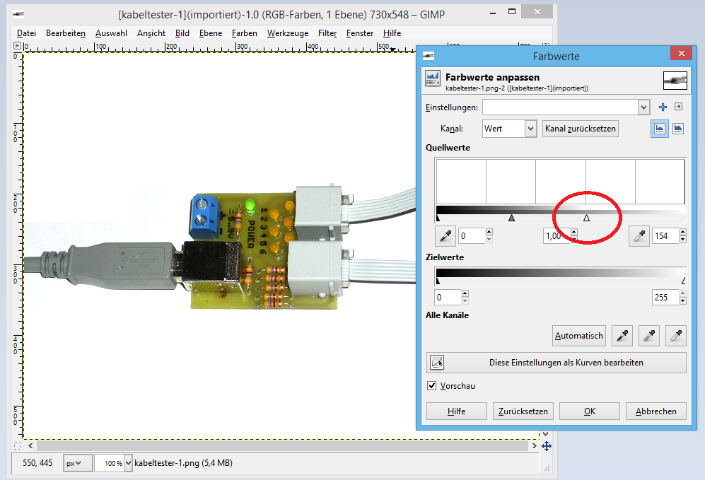Click the source white point field showing 154
The image size is (705, 480).
click(666, 236)
